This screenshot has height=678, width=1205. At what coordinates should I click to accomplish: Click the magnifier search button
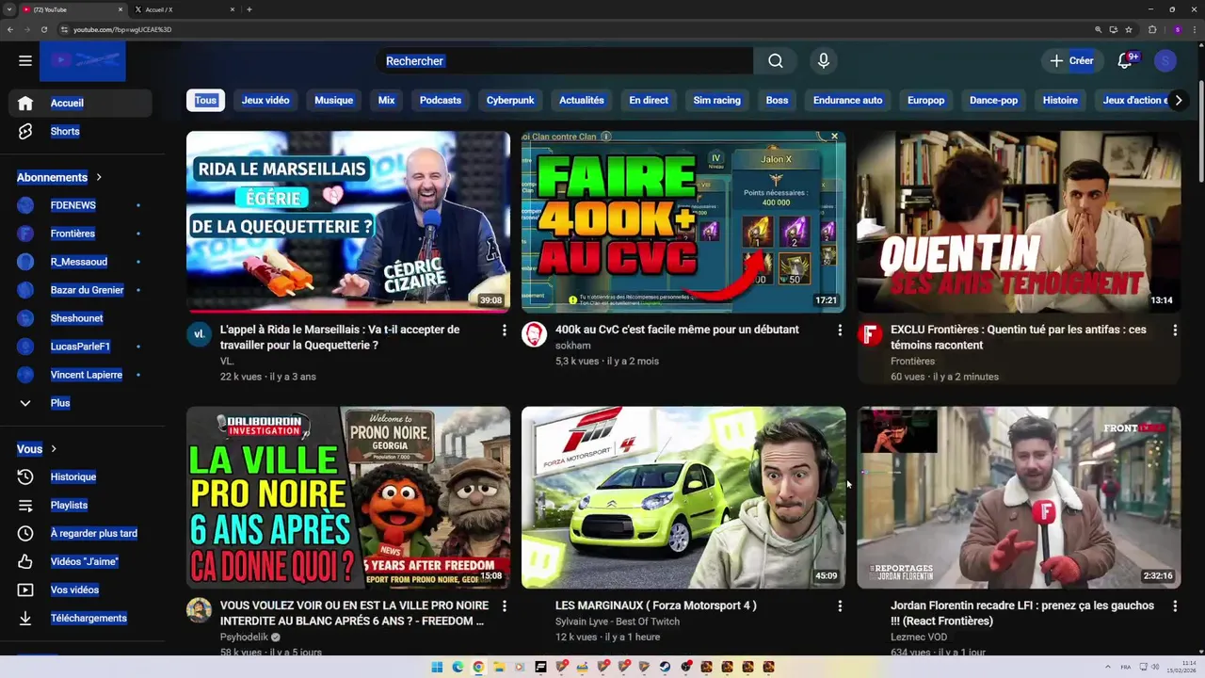click(776, 61)
